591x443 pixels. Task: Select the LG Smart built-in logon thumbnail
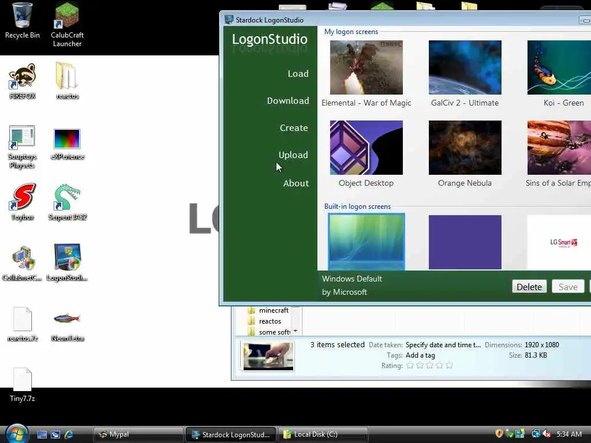[x=559, y=242]
